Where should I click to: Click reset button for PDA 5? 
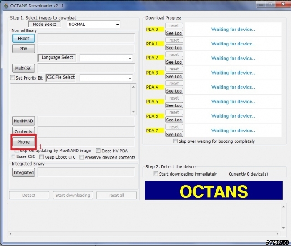click(174, 98)
